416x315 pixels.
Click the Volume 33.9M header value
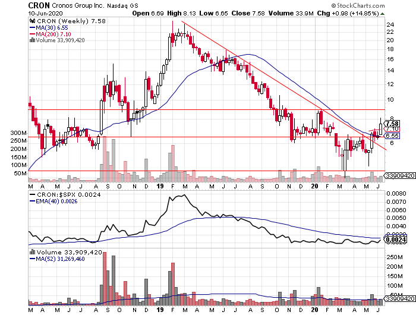tap(291, 13)
